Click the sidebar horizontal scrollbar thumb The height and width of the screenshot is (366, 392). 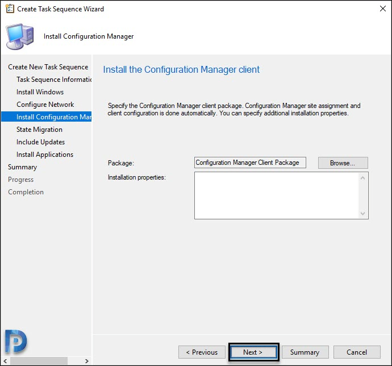39,361
